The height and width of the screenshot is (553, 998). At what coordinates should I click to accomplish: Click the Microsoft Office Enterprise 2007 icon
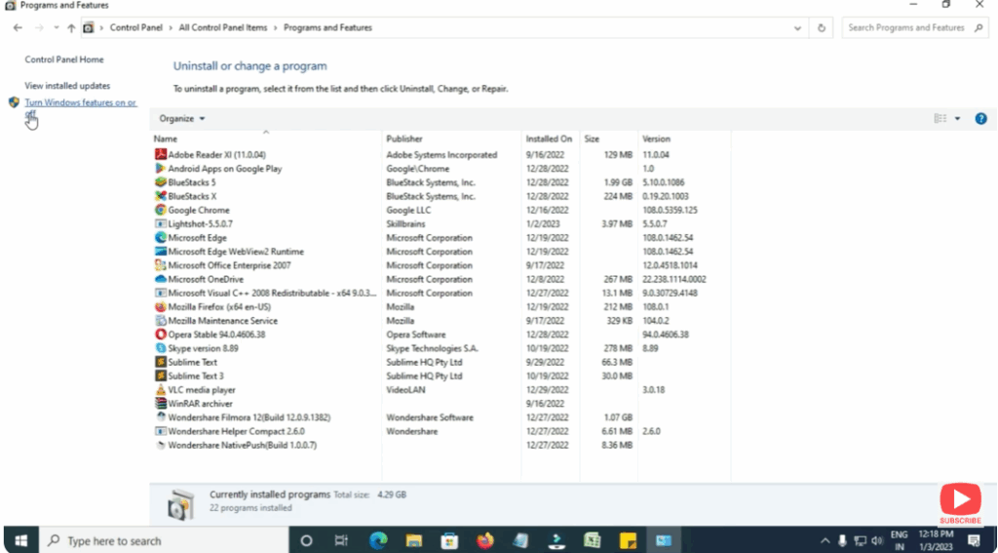click(x=161, y=265)
